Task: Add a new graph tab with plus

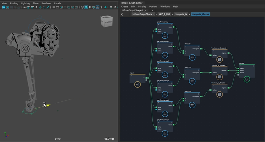Action: (x=152, y=11)
